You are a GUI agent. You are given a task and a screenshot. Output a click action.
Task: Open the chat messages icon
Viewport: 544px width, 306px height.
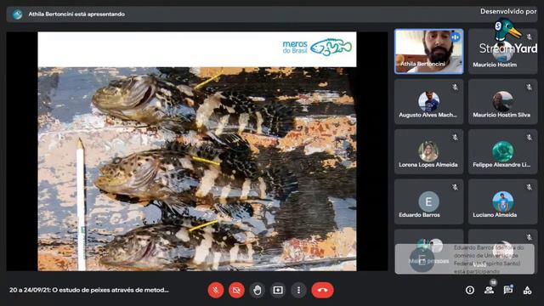click(x=508, y=290)
